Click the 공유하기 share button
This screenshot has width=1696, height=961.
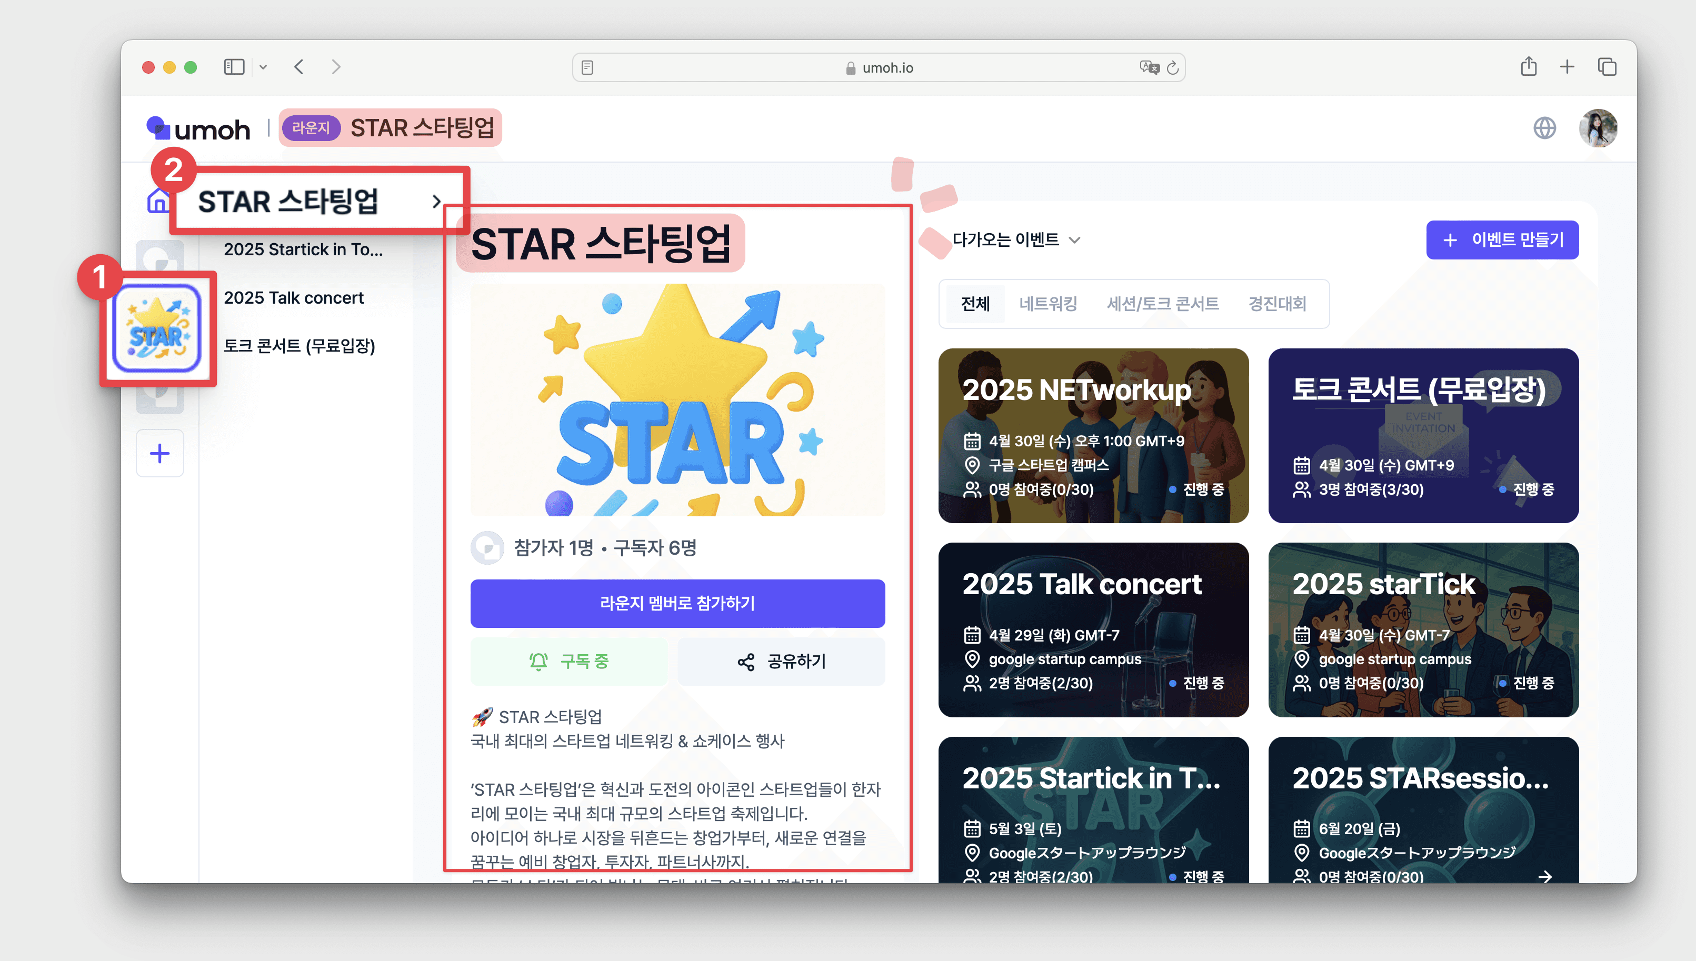tap(781, 662)
